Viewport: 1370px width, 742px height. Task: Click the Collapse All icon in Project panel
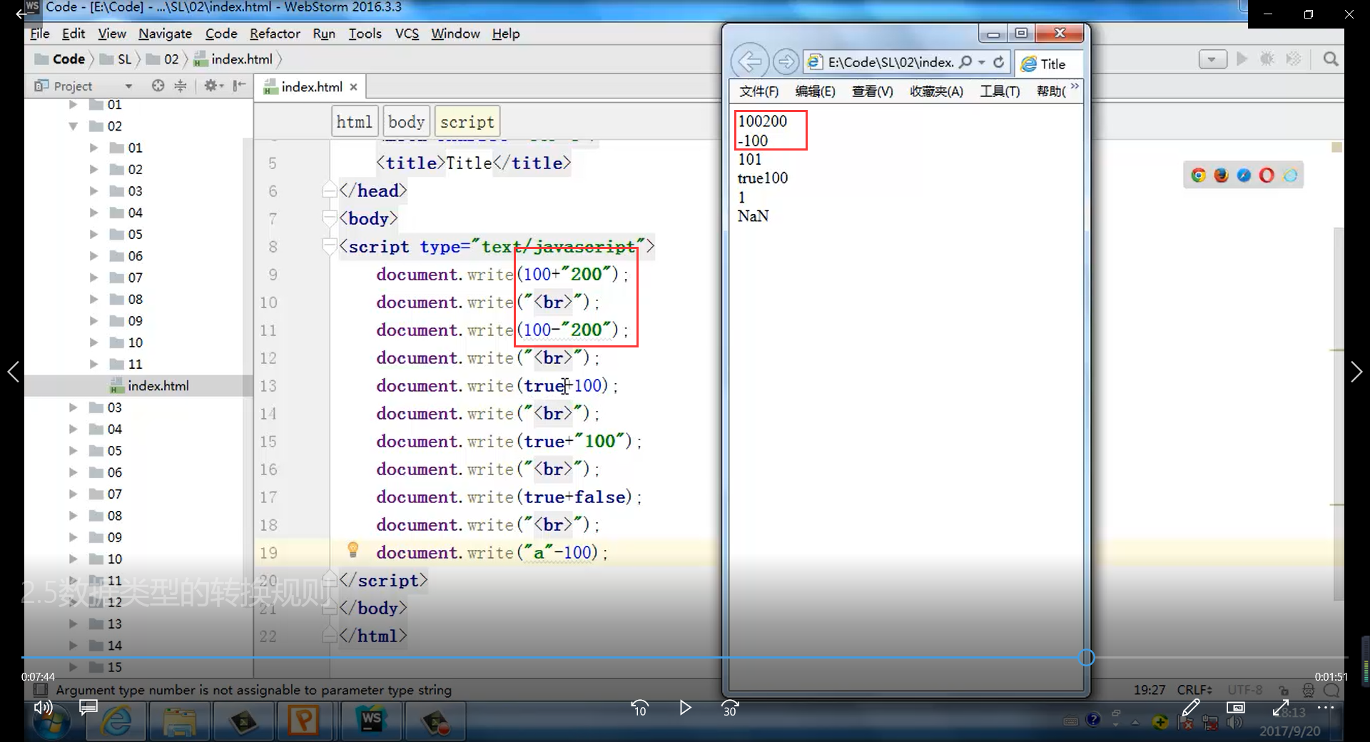coord(181,86)
